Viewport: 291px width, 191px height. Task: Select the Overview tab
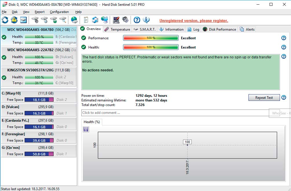coord(91,29)
